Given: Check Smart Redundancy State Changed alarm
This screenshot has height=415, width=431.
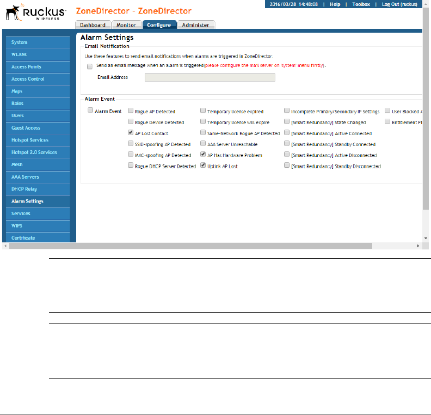Looking at the screenshot, I should (287, 121).
